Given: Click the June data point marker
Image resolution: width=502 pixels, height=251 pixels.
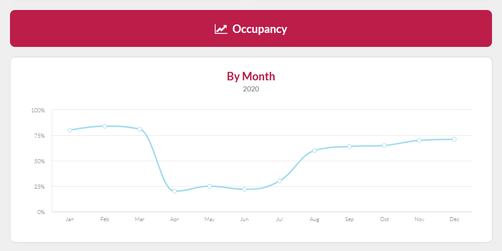Looking at the screenshot, I should point(244,189).
